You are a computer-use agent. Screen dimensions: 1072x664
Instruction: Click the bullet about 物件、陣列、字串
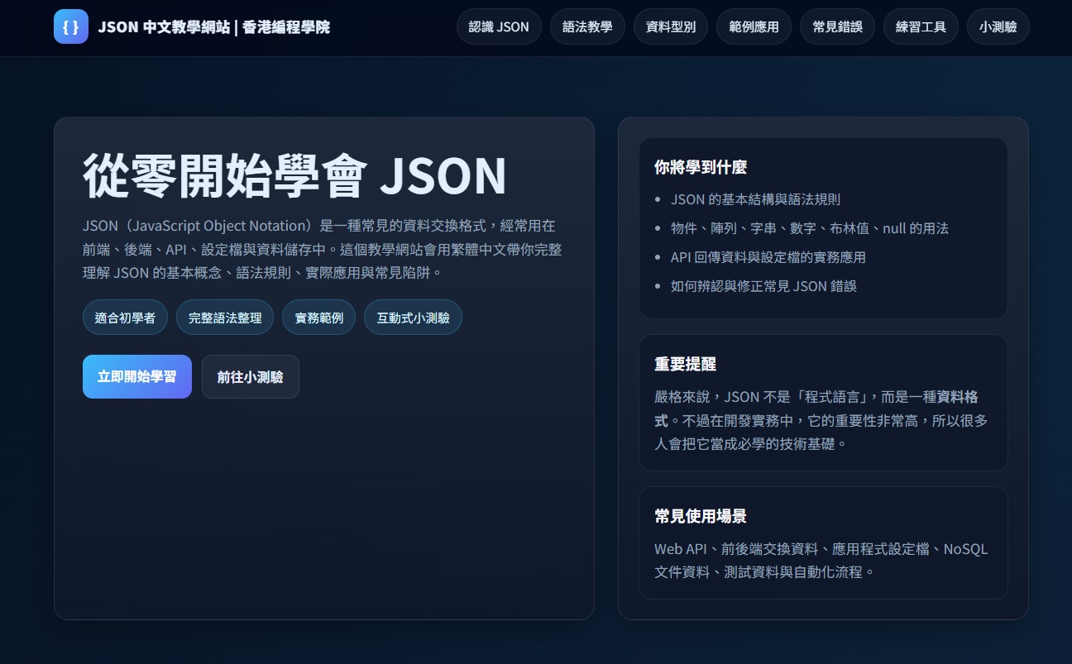(x=810, y=228)
